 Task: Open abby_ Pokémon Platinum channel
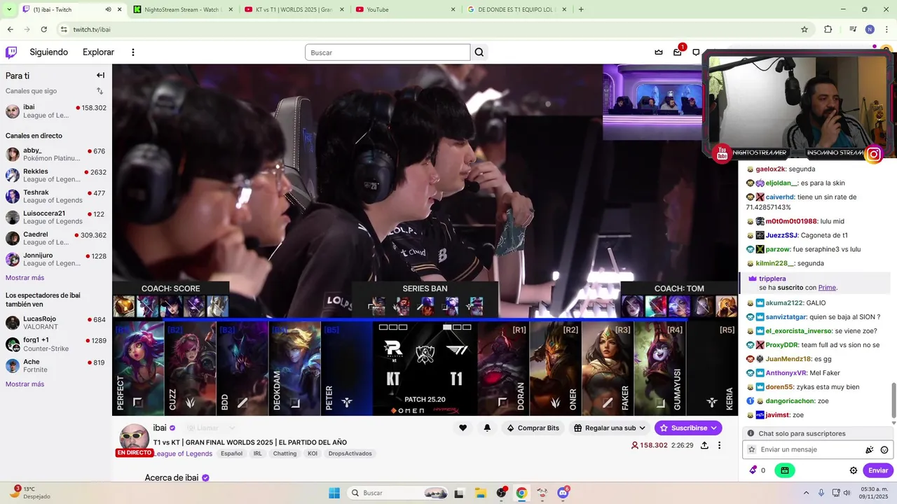[x=56, y=155]
